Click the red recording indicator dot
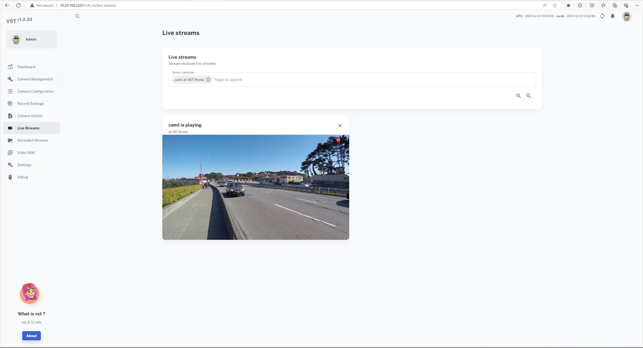The height and width of the screenshot is (348, 643). click(x=338, y=140)
